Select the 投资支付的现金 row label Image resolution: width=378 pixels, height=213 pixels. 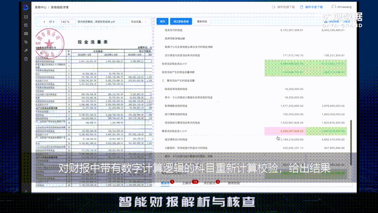point(173,30)
